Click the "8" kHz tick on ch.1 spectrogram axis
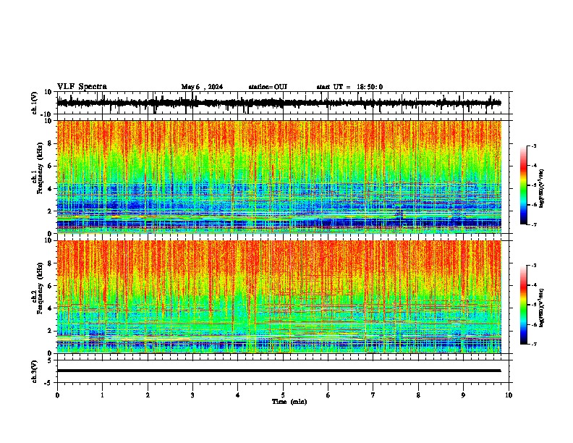Image resolution: width=573 pixels, height=443 pixels. (x=51, y=143)
